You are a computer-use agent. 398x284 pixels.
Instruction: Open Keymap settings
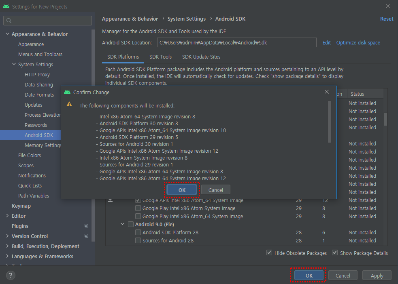coord(21,206)
